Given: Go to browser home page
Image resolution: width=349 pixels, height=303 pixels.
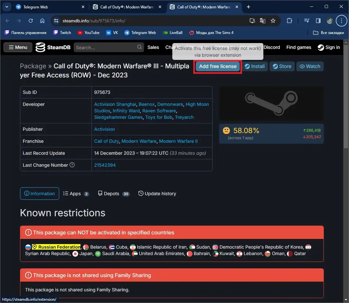Looking at the screenshot, I should (42, 21).
